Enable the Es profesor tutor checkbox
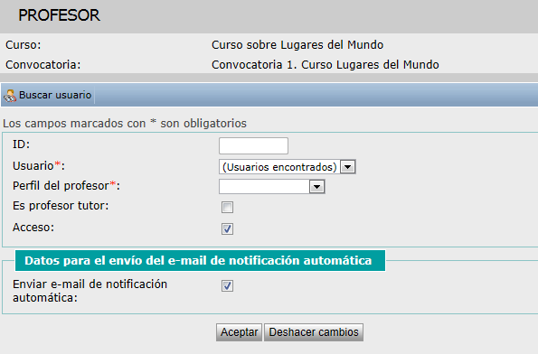 pyautogui.click(x=227, y=208)
